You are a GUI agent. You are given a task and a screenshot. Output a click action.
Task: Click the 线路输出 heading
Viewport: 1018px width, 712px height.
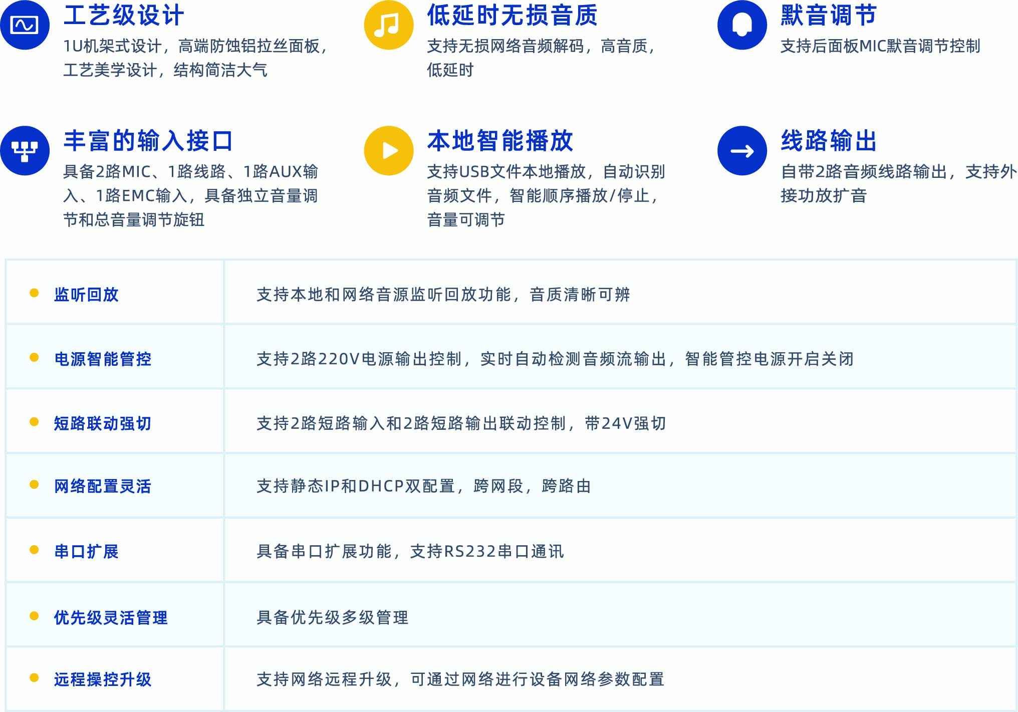(829, 141)
